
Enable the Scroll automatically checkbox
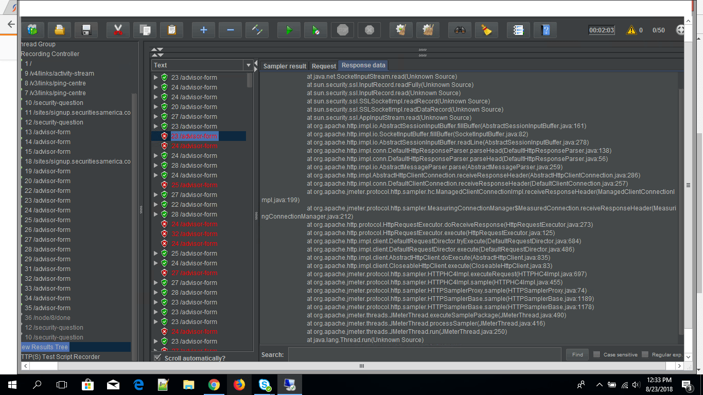(157, 358)
